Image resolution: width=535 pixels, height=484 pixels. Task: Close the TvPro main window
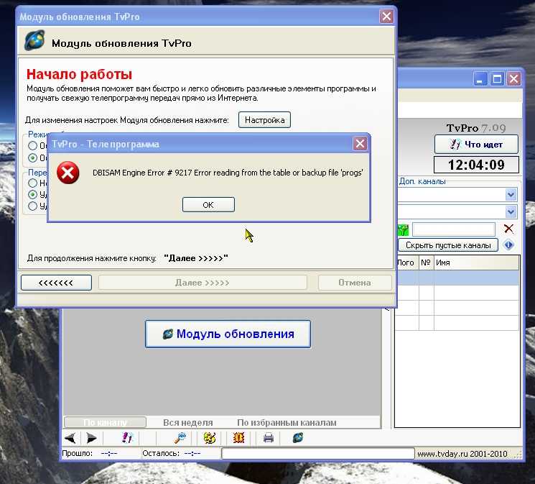click(x=514, y=79)
